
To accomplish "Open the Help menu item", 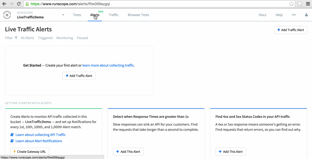I will (x=279, y=15).
